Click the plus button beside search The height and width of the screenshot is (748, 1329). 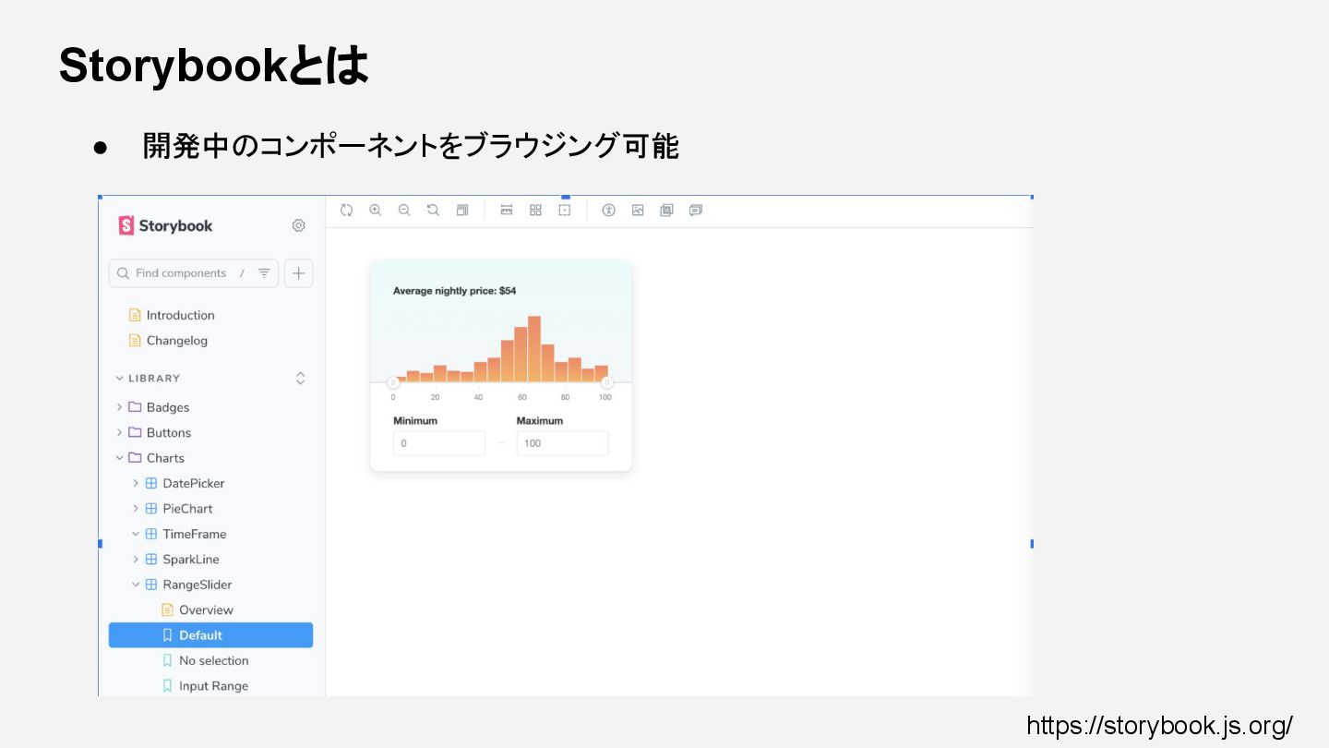click(x=298, y=273)
